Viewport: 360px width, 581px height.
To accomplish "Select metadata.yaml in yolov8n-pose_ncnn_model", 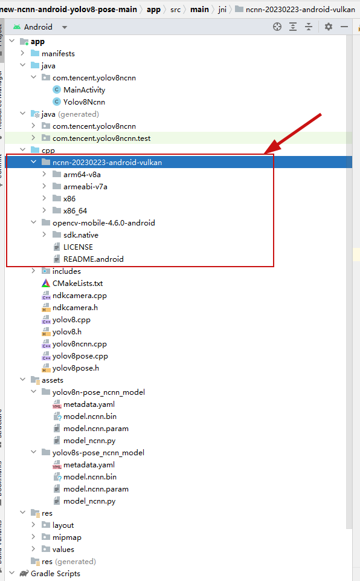I will [89, 404].
